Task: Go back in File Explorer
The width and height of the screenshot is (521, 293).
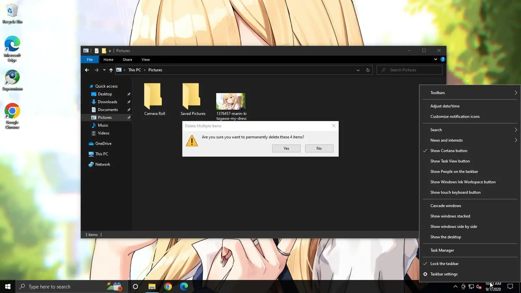Action: click(x=87, y=70)
